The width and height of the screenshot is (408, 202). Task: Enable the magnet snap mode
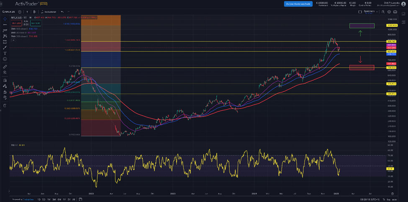click(5, 80)
